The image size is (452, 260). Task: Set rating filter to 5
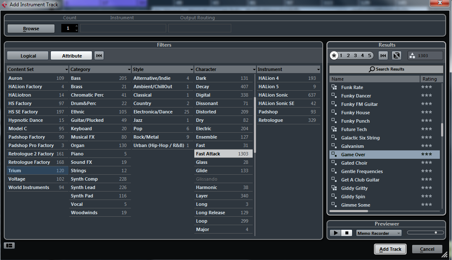click(370, 55)
